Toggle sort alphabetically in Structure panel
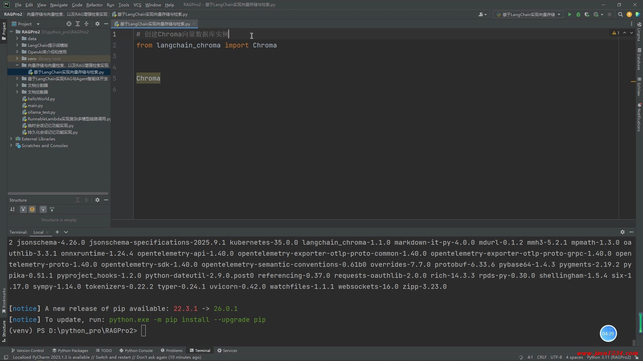The height and width of the screenshot is (361, 643). [12, 209]
